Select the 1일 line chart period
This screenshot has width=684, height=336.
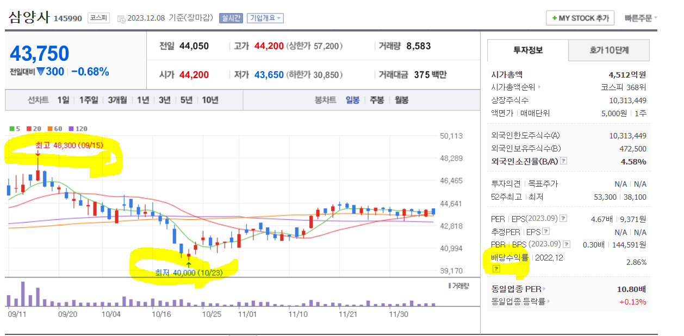click(x=63, y=100)
